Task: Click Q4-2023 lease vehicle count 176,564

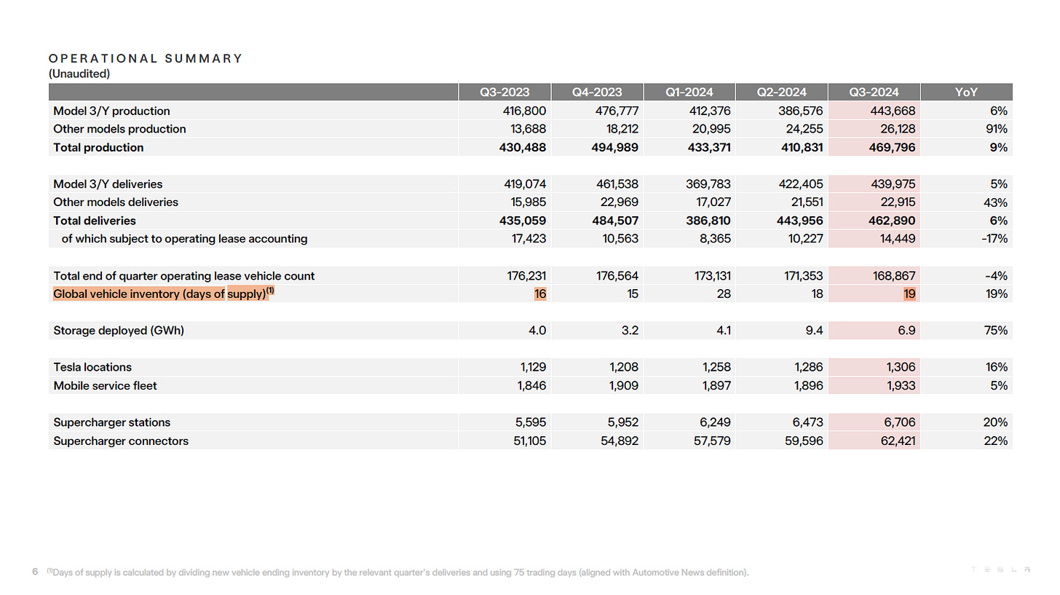Action: pyautogui.click(x=617, y=276)
